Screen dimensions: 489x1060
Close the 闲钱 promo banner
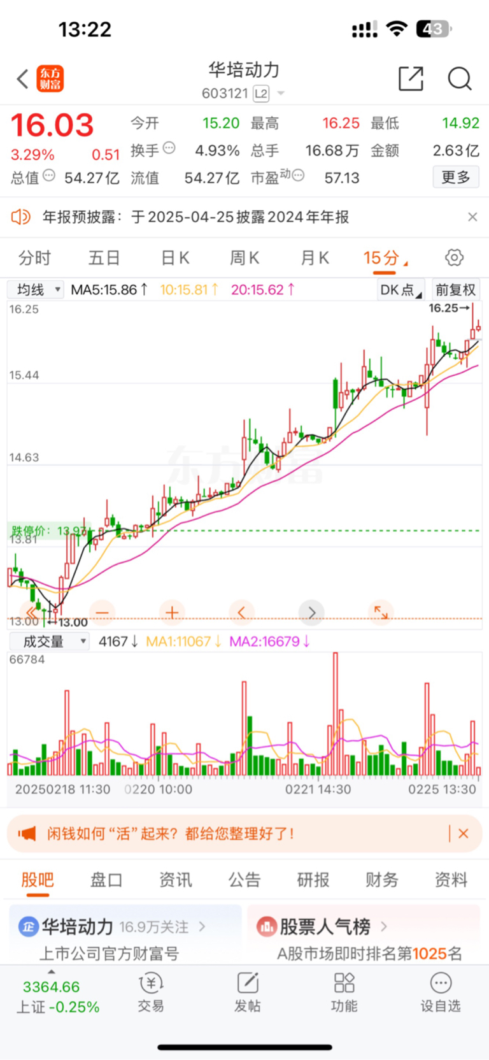(x=464, y=833)
